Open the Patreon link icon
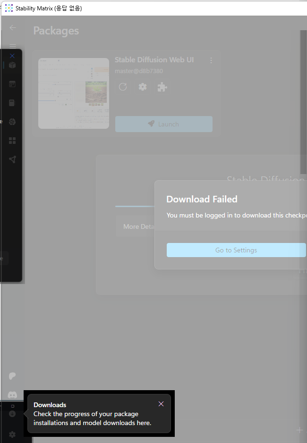This screenshot has width=307, height=443. (x=12, y=376)
